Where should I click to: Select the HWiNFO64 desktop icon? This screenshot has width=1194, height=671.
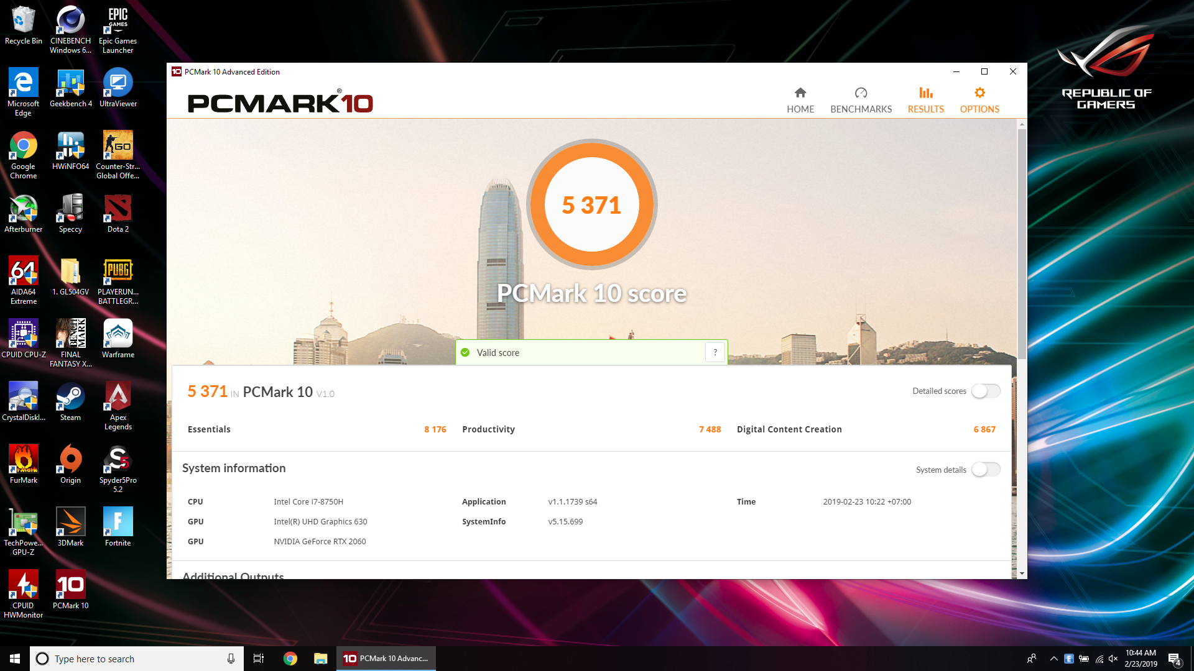click(x=70, y=150)
